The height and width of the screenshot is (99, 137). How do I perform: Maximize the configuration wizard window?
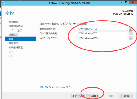126,2
